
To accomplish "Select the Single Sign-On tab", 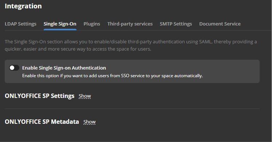I will [x=60, y=24].
